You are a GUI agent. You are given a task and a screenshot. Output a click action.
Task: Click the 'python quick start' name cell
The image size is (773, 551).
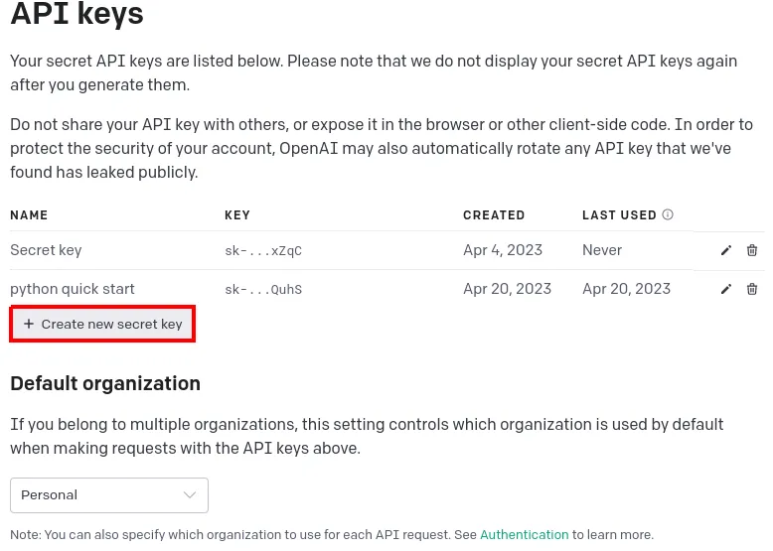click(73, 289)
